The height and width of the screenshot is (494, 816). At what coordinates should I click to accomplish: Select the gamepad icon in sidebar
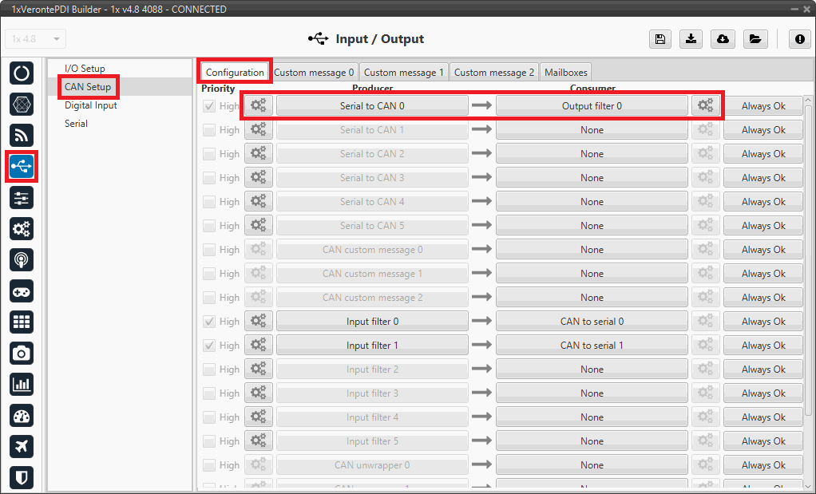click(22, 290)
